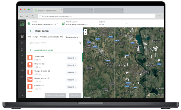Switch to the second browser tab

click(x=78, y=11)
